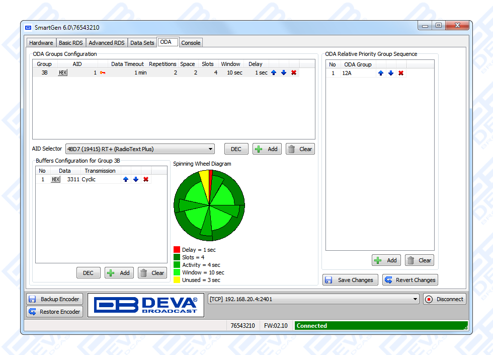The height and width of the screenshot is (355, 493).
Task: Move group 3B up with blue arrow
Action: click(274, 73)
